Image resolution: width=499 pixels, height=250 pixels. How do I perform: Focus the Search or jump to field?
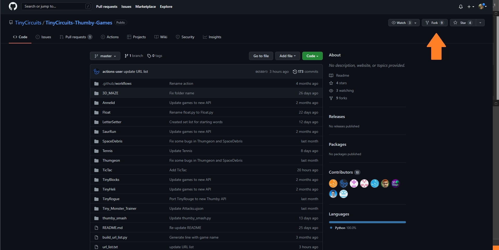[x=55, y=6]
